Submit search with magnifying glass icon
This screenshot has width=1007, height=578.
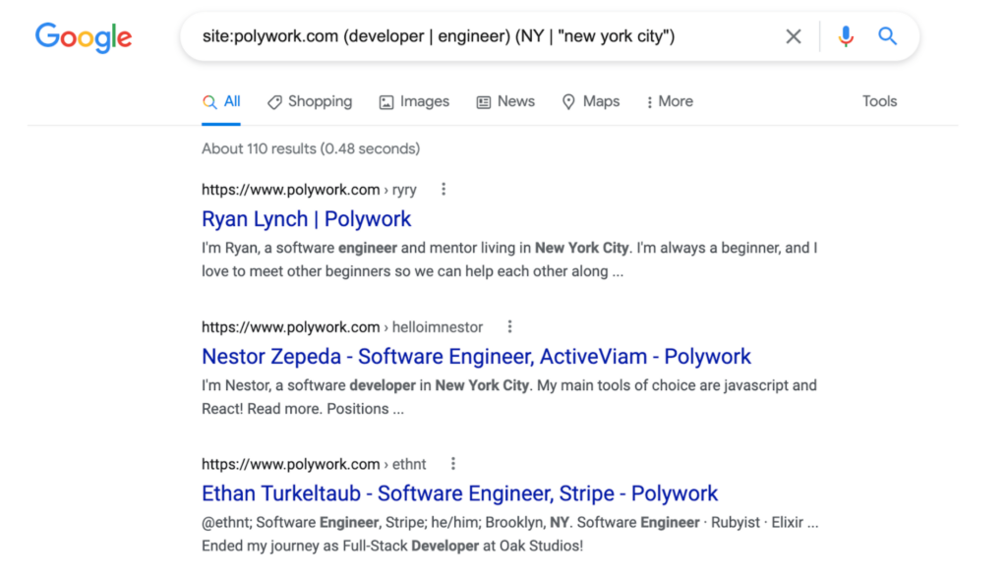(888, 36)
